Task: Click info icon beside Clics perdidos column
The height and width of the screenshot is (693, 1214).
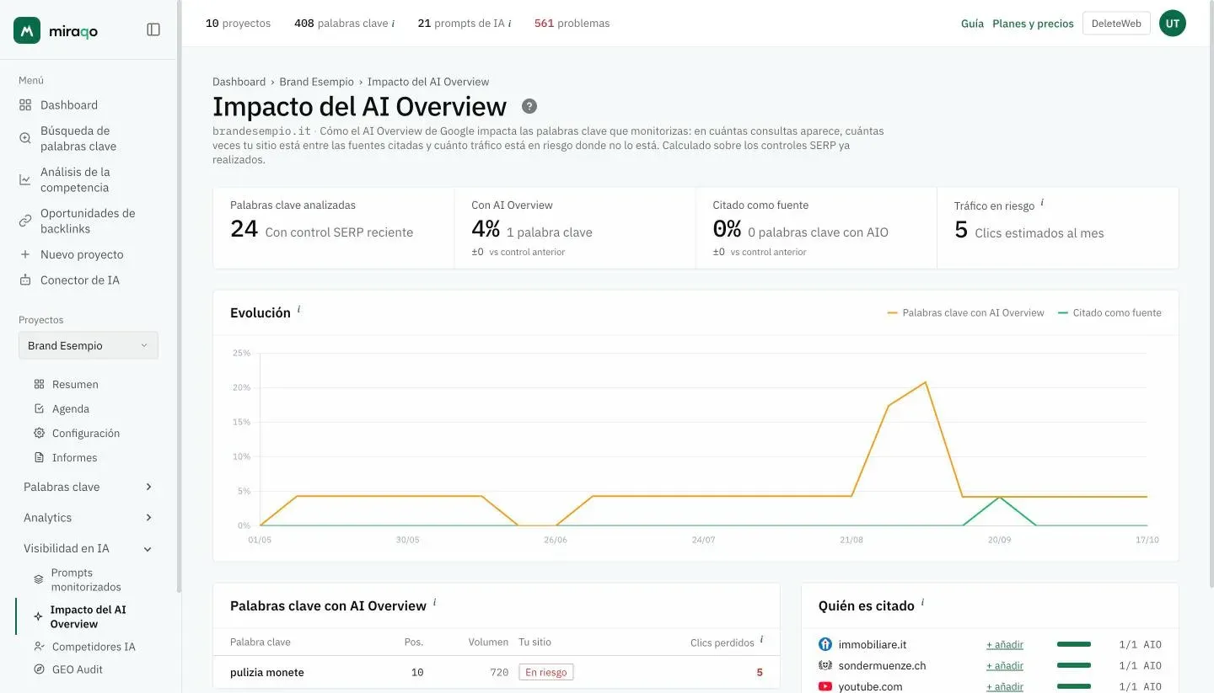Action: click(x=761, y=640)
